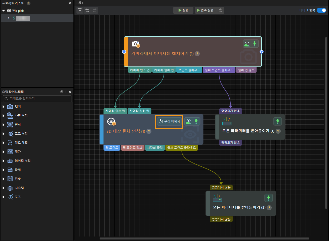Click the 인식 eye icon in library
This screenshot has height=241, width=329.
[x=10, y=125]
